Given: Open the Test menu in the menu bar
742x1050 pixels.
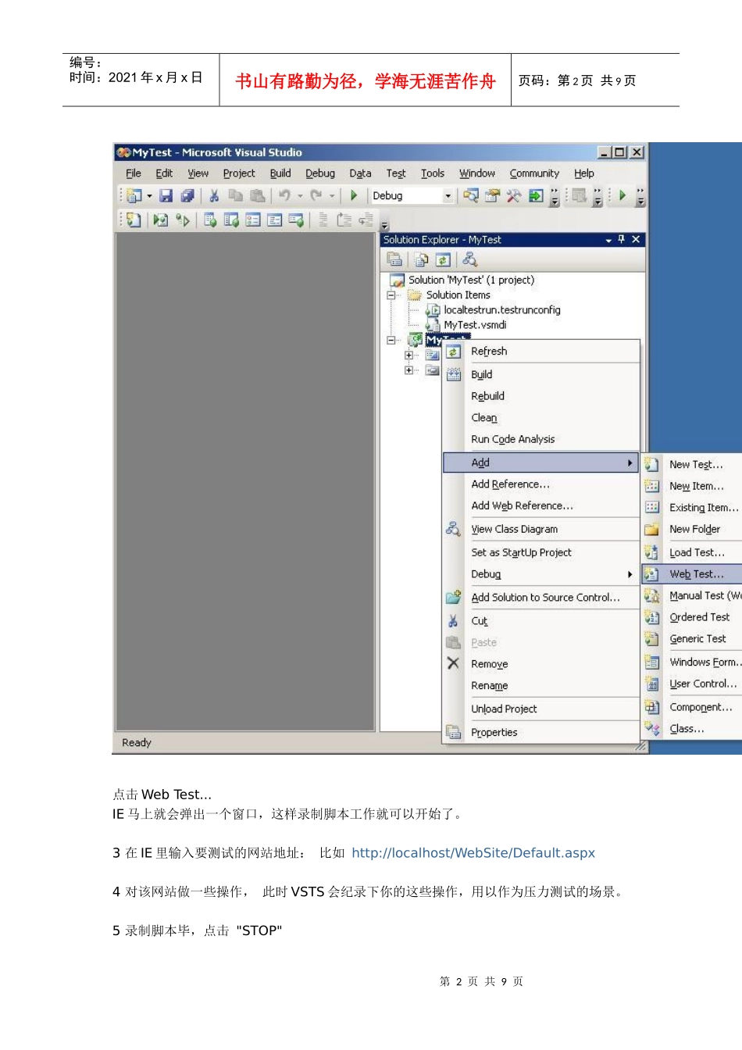Looking at the screenshot, I should [396, 173].
